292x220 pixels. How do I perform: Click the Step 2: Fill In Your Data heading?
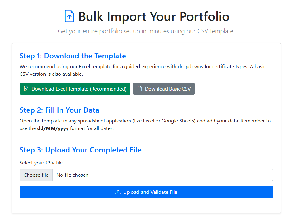[x=59, y=110]
